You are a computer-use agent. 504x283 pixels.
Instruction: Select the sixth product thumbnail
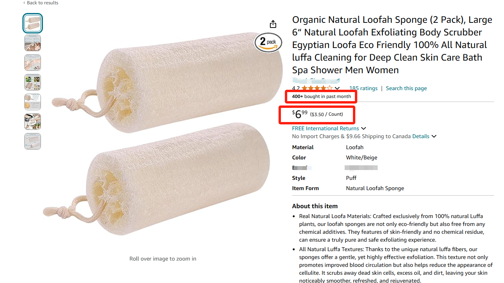point(33,122)
